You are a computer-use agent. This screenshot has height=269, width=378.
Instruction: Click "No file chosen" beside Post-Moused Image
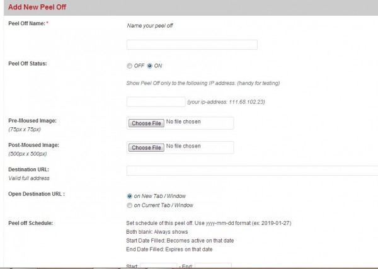183,146
